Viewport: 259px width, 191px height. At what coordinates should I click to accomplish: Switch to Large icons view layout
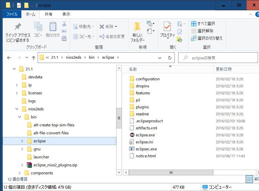tap(256, 179)
